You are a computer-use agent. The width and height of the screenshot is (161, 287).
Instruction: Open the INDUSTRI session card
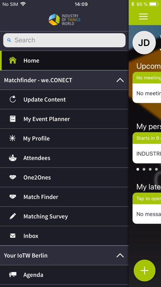pyautogui.click(x=147, y=153)
